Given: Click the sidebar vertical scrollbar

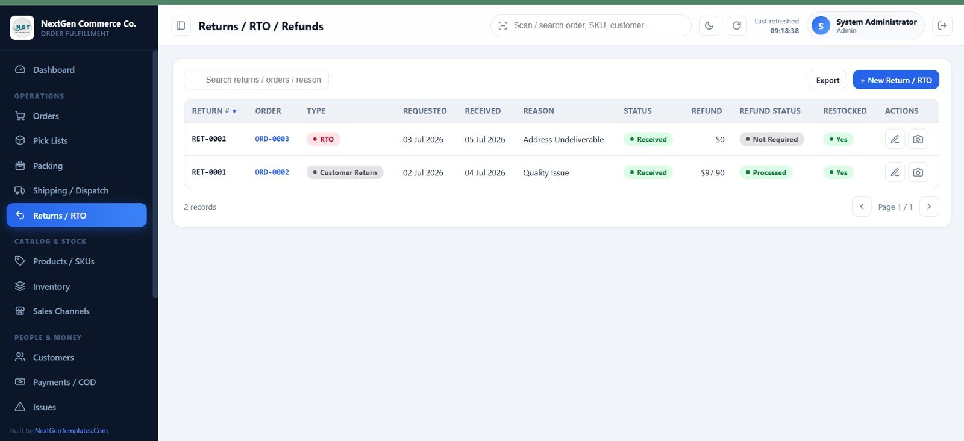Looking at the screenshot, I should pyautogui.click(x=155, y=175).
